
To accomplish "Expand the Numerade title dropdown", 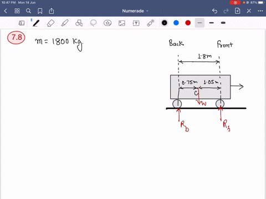I will point(135,11).
